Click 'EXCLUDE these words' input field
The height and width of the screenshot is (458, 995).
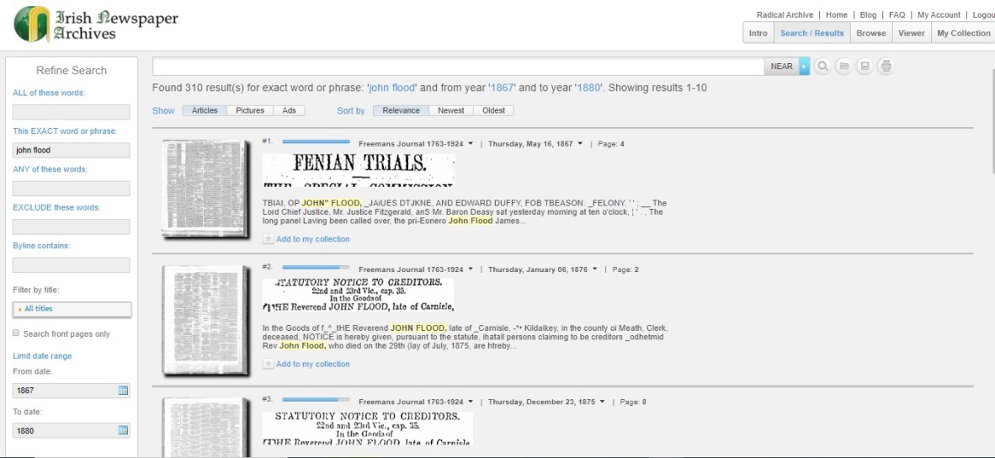coord(71,227)
